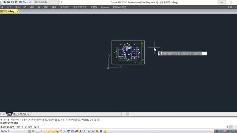Image resolution: width=237 pixels, height=133 pixels.
Task: Toggle object snap tracking in status bar
Action: pos(49,131)
